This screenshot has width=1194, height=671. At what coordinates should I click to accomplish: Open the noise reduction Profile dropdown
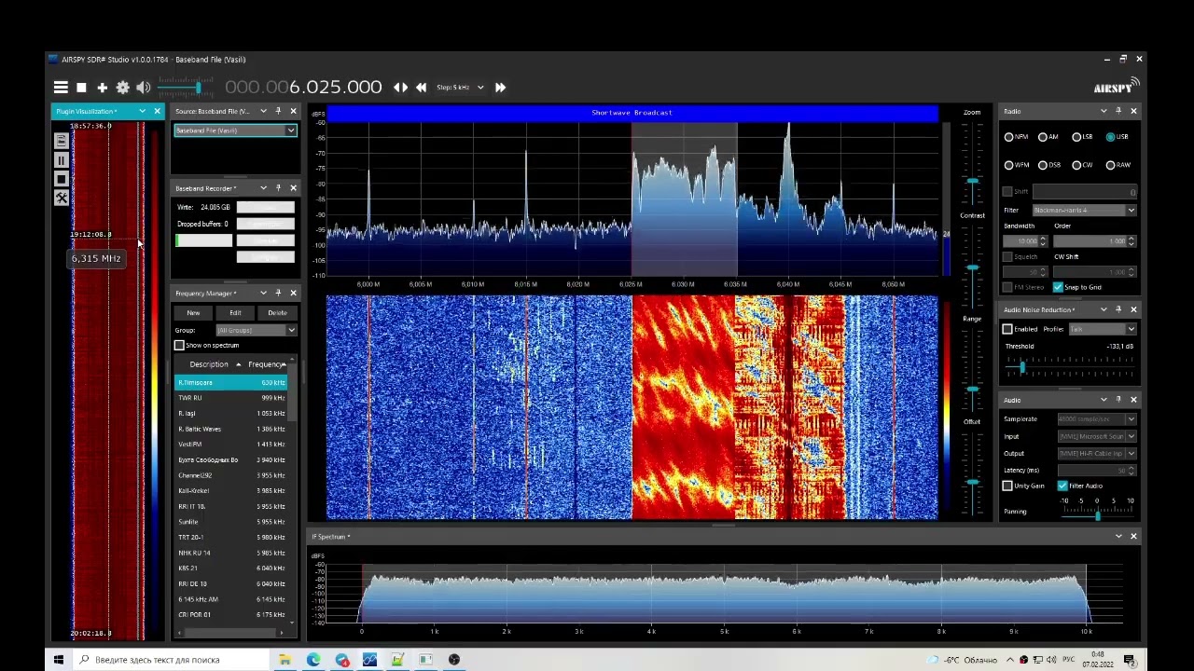(1103, 329)
